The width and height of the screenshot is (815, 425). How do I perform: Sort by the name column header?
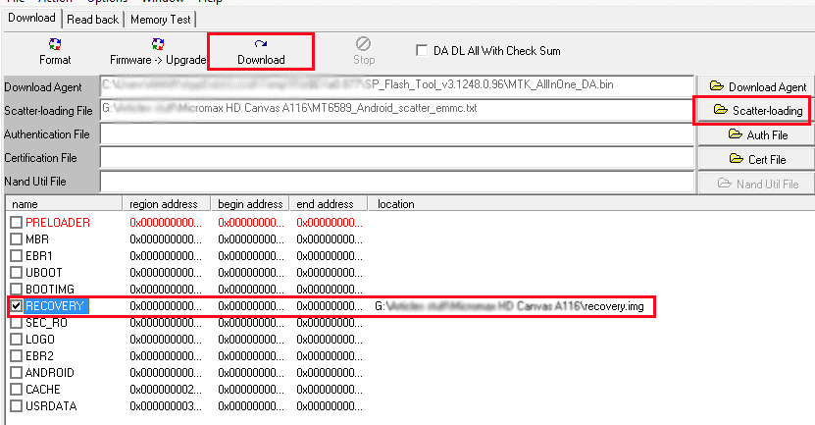[x=64, y=204]
